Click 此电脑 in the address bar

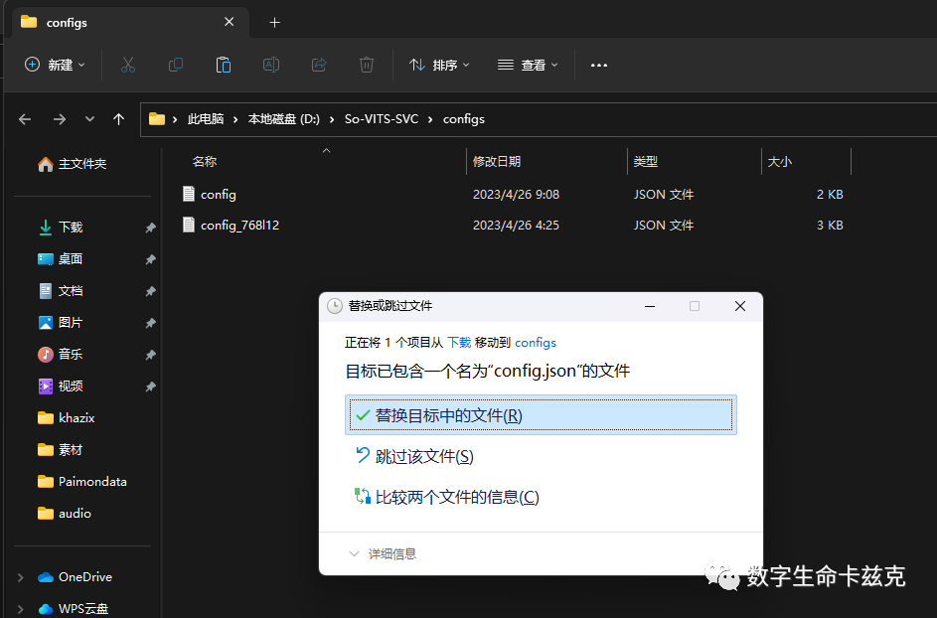206,119
